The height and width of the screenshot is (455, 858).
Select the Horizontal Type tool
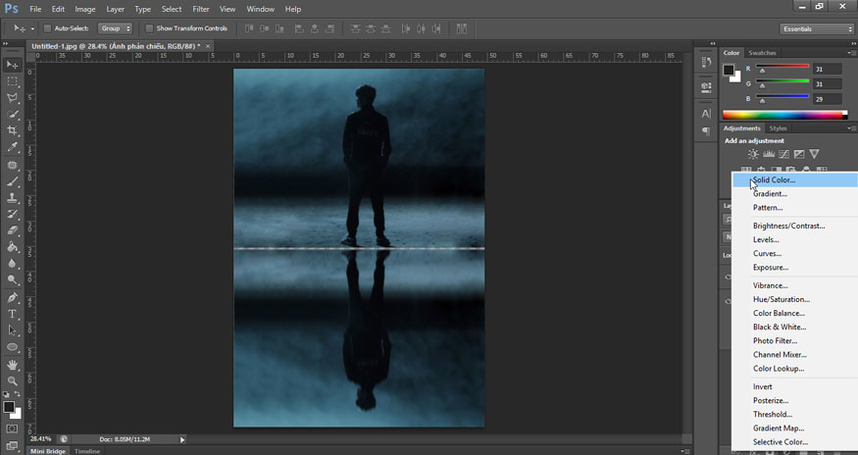point(12,315)
